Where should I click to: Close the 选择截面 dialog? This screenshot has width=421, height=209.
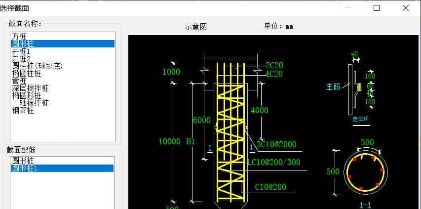(406, 8)
